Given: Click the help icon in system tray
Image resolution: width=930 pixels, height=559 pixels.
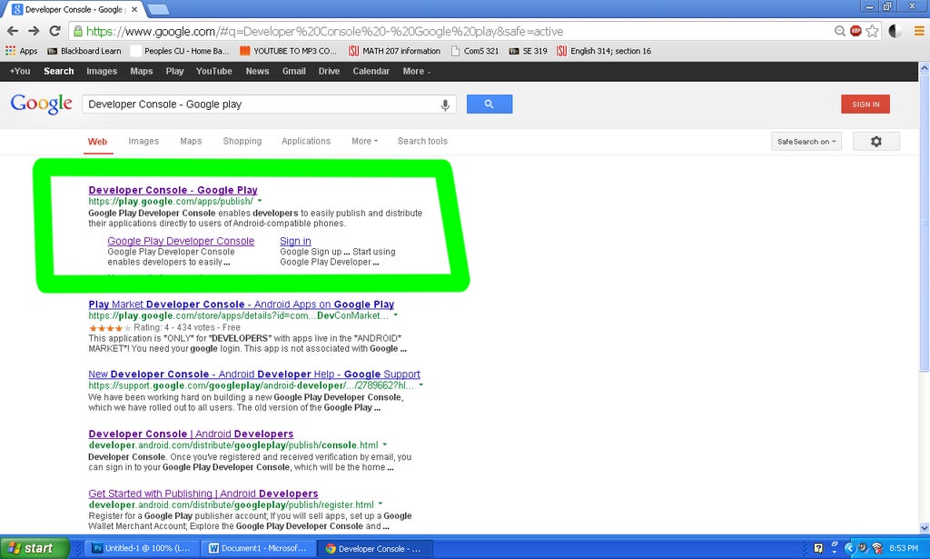Looking at the screenshot, I should point(818,548).
